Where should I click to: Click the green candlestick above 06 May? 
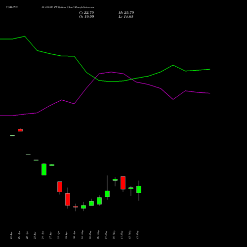click(99, 201)
